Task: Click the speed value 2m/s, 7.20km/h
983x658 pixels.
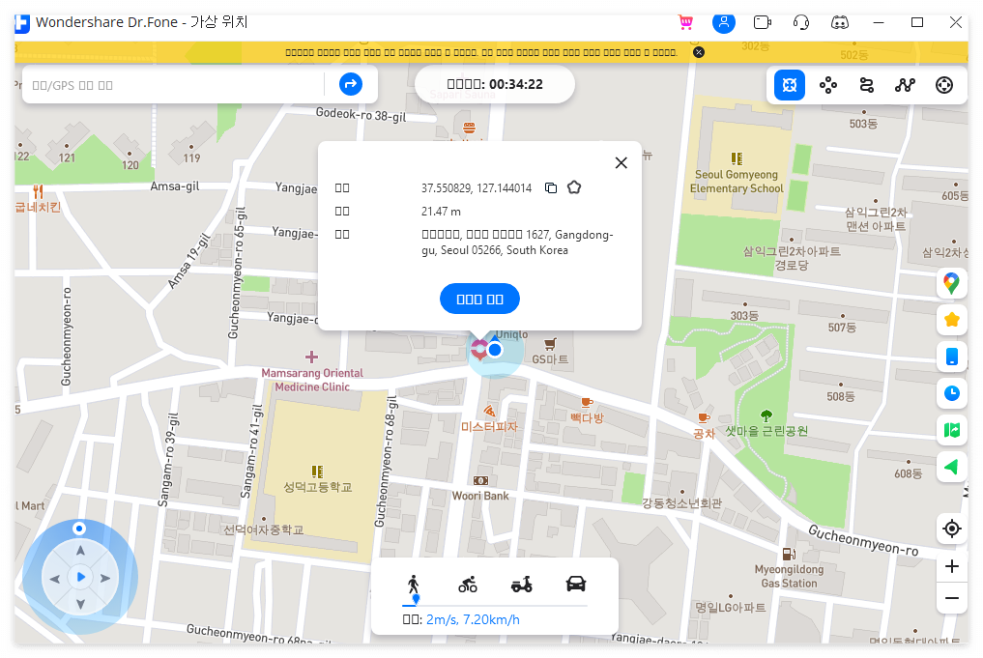Action: pyautogui.click(x=473, y=619)
